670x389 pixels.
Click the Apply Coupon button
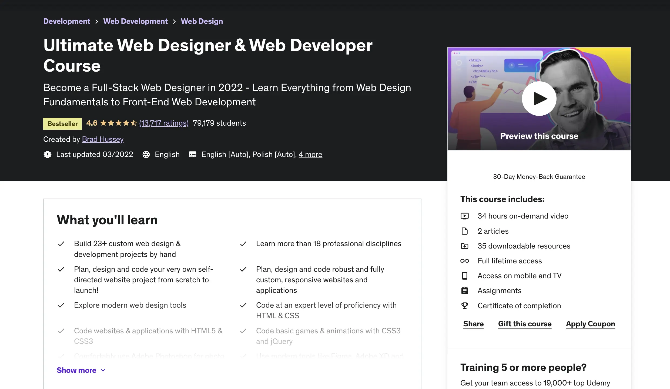pos(590,324)
